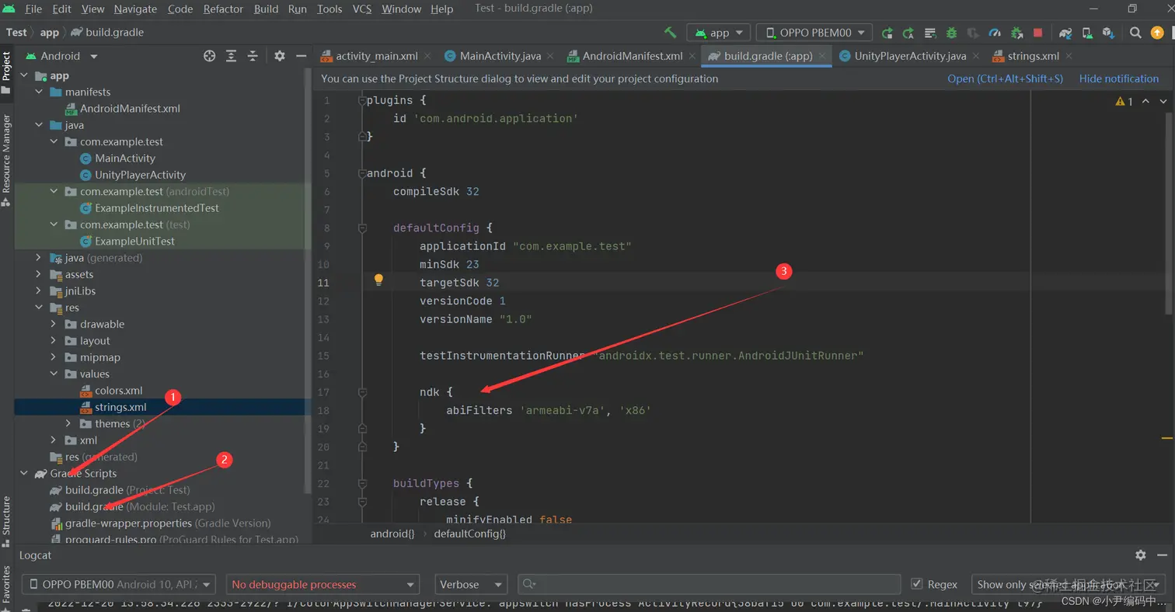1175x612 pixels.
Task: Click android{} breadcrumb
Action: [x=392, y=534]
